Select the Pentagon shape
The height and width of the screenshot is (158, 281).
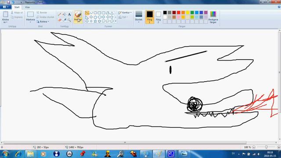coord(95,17)
